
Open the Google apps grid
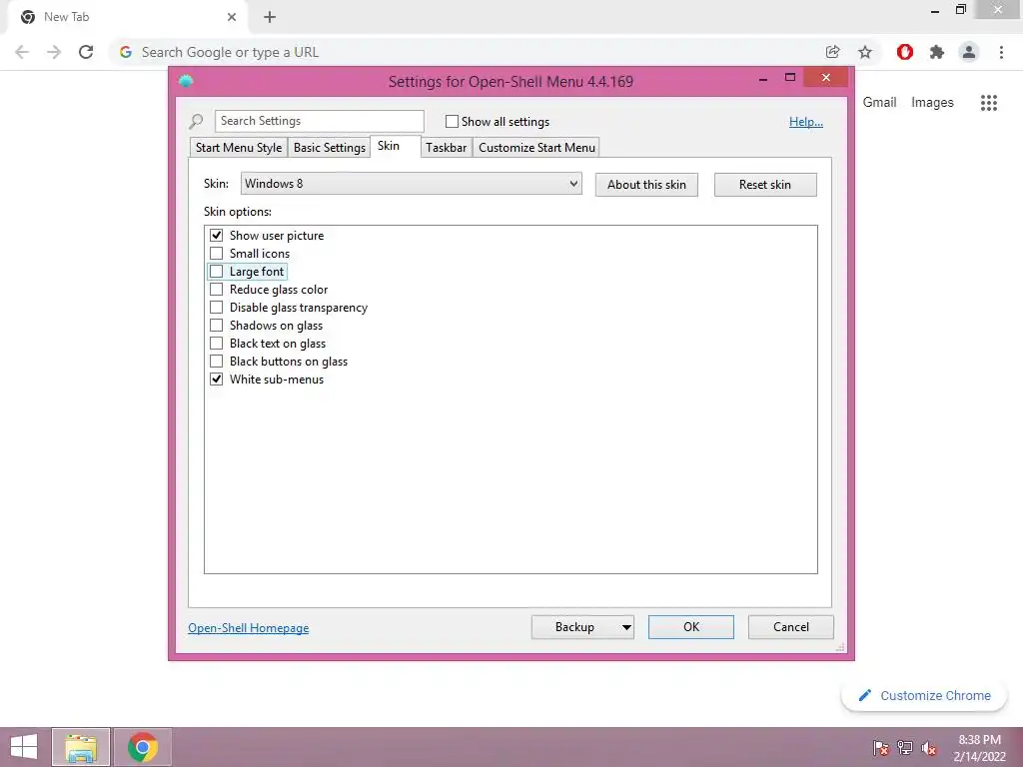[989, 103]
